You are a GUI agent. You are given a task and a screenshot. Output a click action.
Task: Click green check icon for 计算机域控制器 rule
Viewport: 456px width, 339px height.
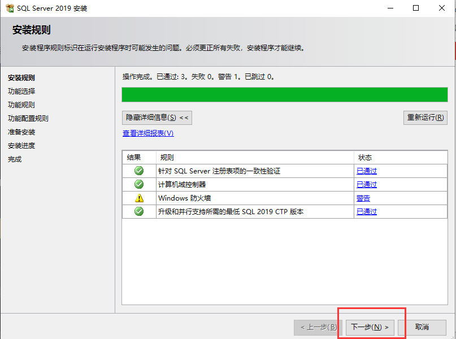139,184
